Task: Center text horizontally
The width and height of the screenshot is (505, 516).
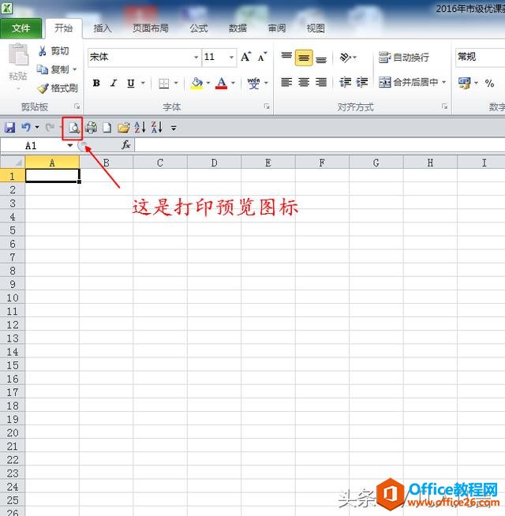Action: click(x=304, y=82)
